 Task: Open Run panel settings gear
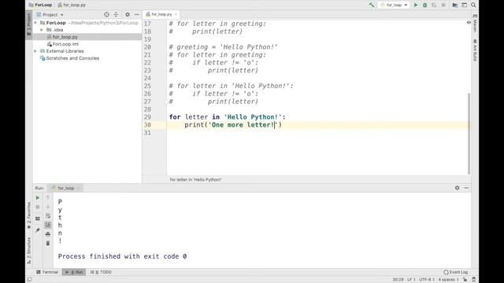click(457, 188)
